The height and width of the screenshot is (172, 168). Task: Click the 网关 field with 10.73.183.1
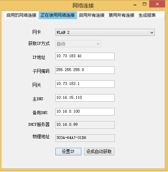coord(85,84)
